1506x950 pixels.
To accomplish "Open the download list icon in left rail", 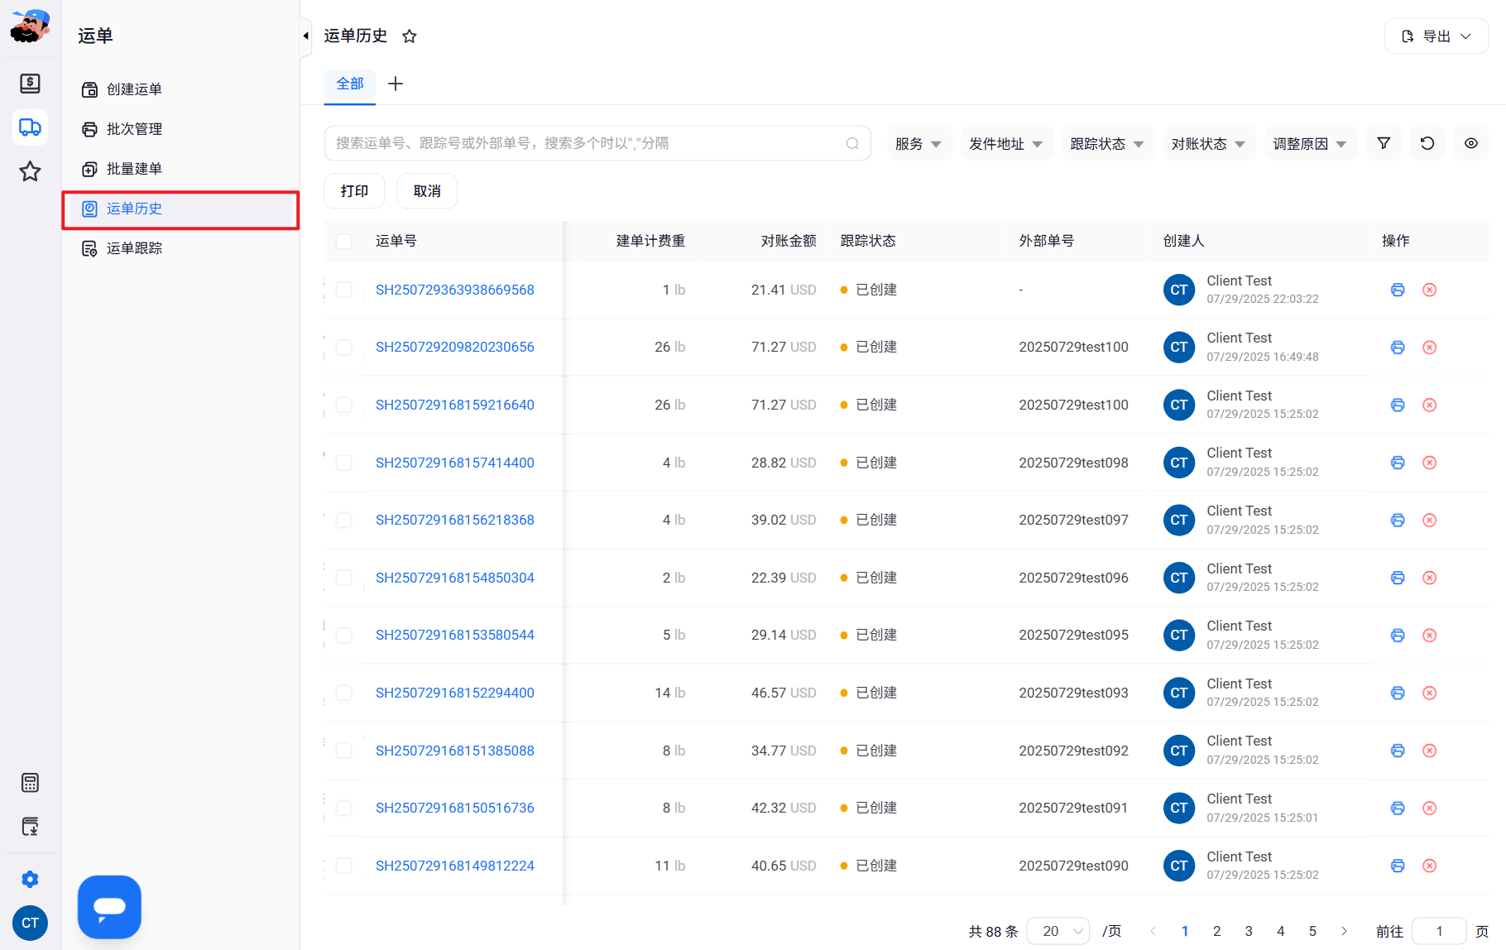I will click(31, 826).
